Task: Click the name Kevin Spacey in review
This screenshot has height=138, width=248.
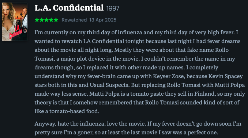Action: 226,76
